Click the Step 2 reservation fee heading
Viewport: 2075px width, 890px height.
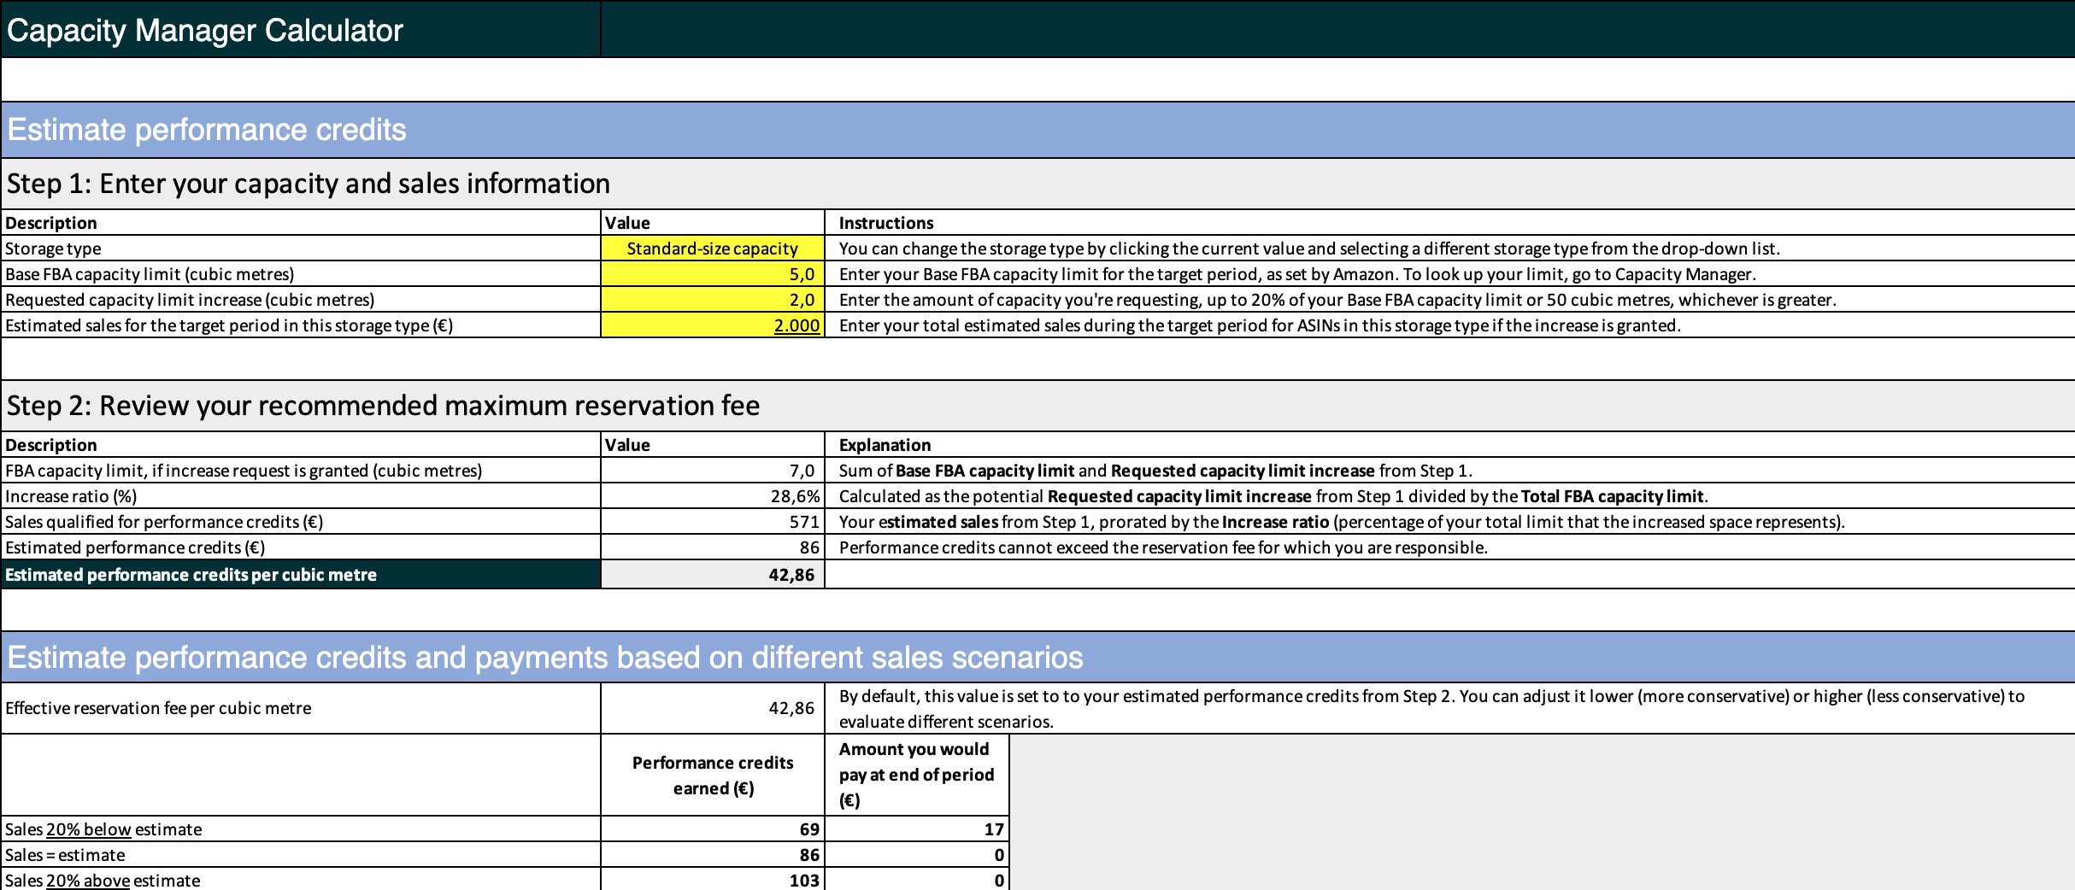pos(383,406)
